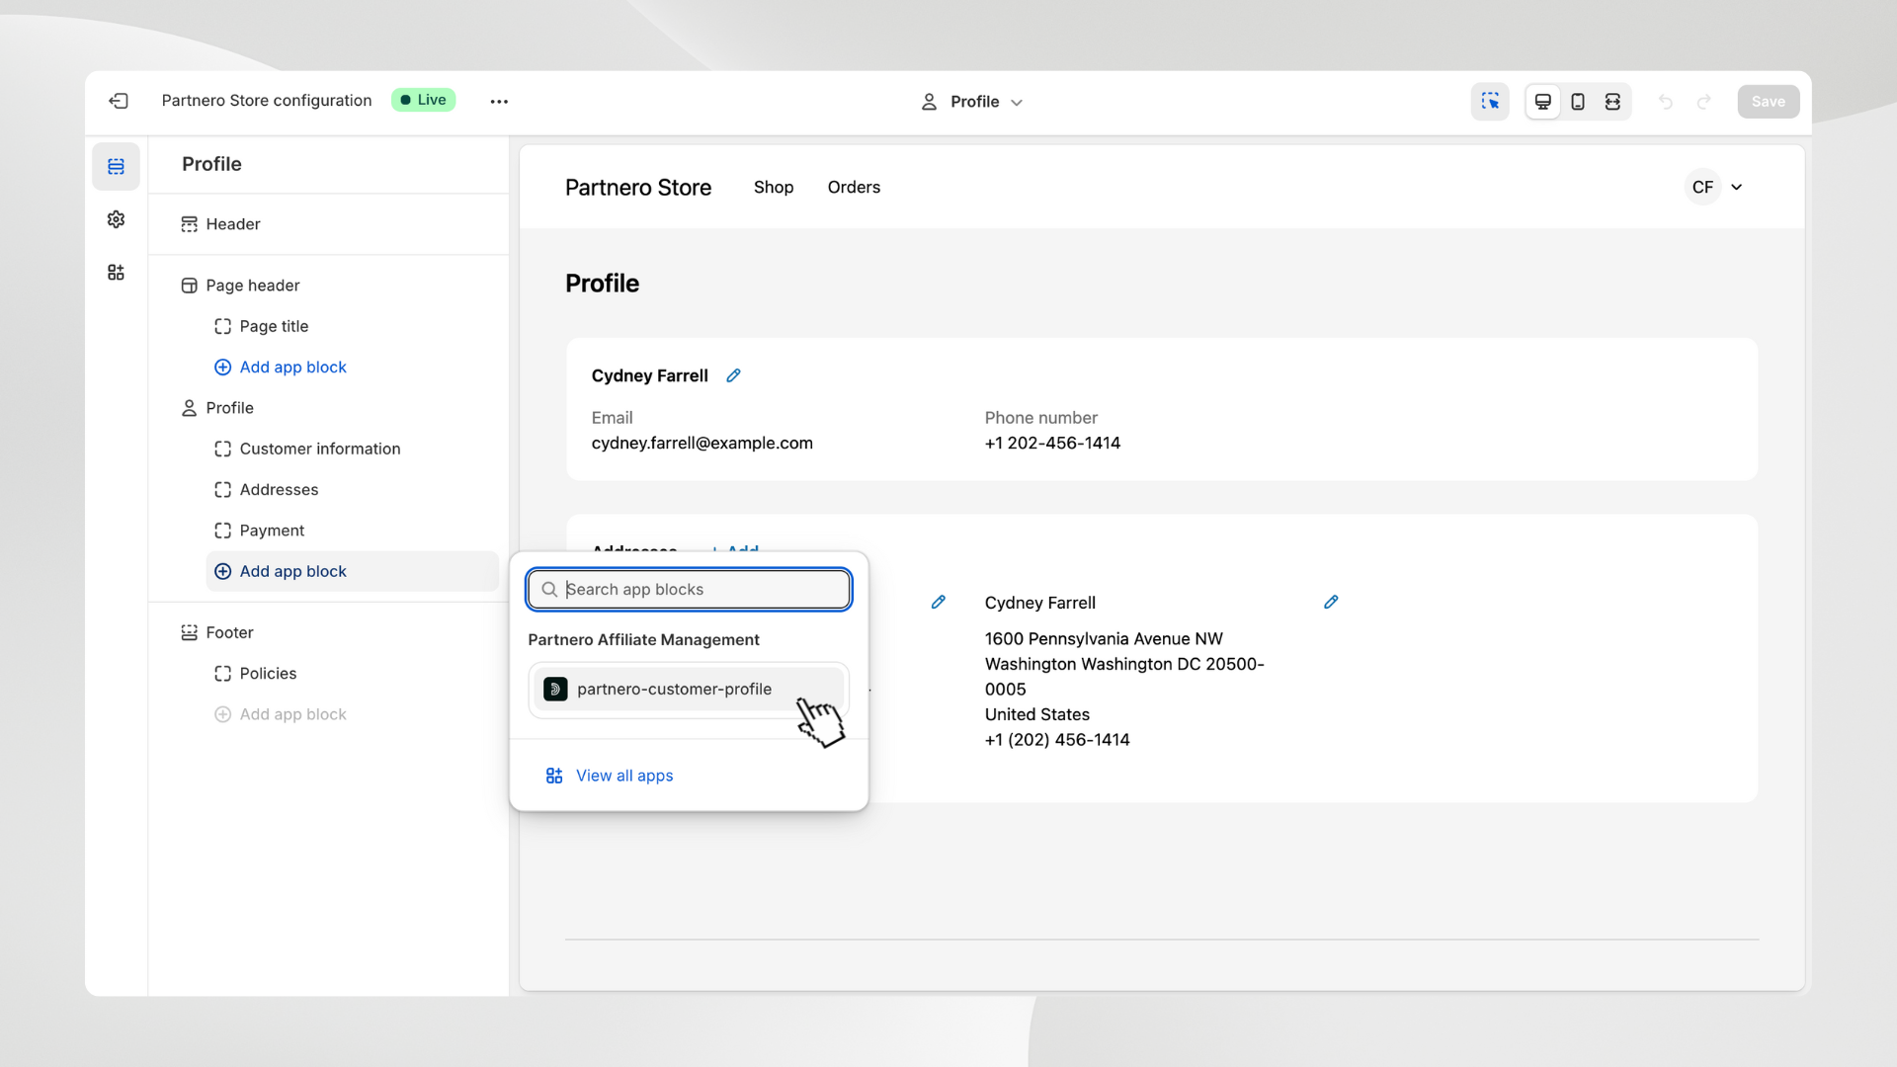The width and height of the screenshot is (1897, 1067).
Task: Open the App embeds icon in sidebar
Action: [116, 272]
